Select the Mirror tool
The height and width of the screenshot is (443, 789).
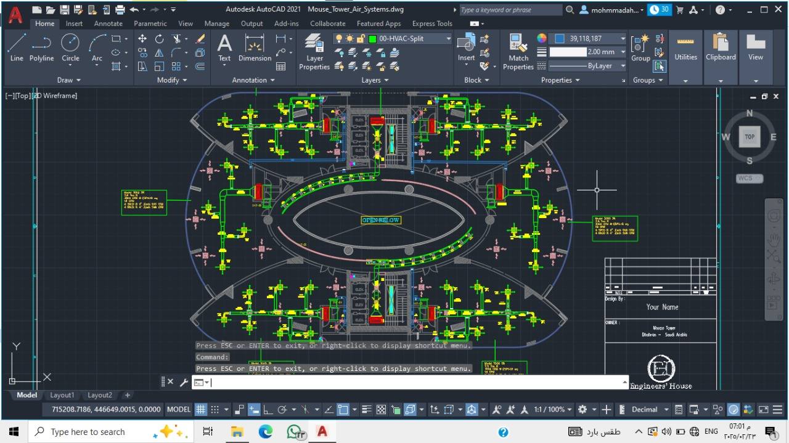(159, 53)
